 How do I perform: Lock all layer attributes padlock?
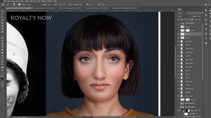192,20
